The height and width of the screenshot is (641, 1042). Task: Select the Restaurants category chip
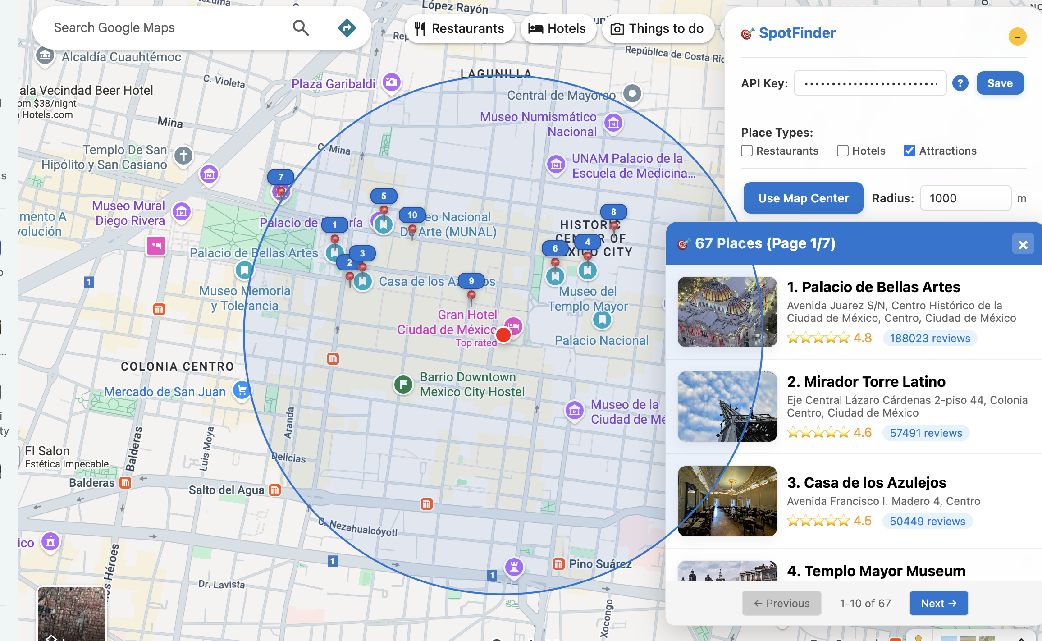[x=459, y=29]
